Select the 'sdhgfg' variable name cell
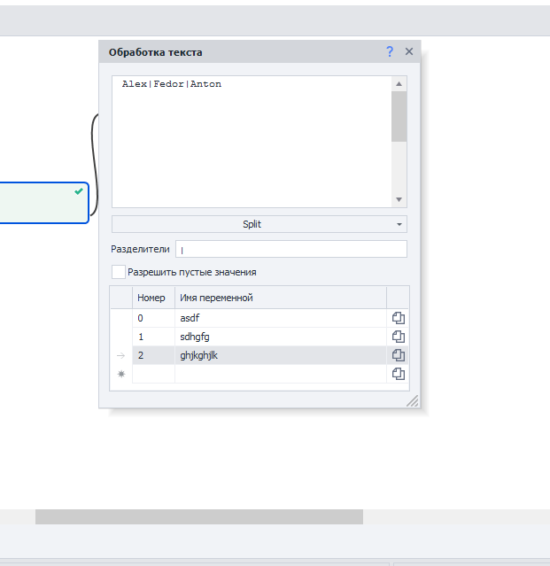550x566 pixels. 279,337
